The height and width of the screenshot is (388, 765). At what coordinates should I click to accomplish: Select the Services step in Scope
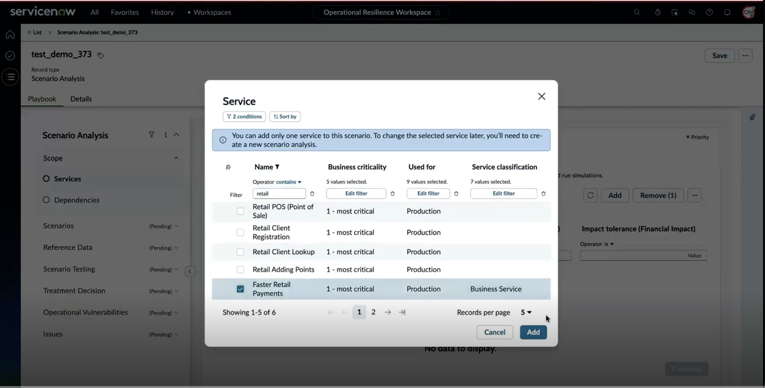point(67,179)
